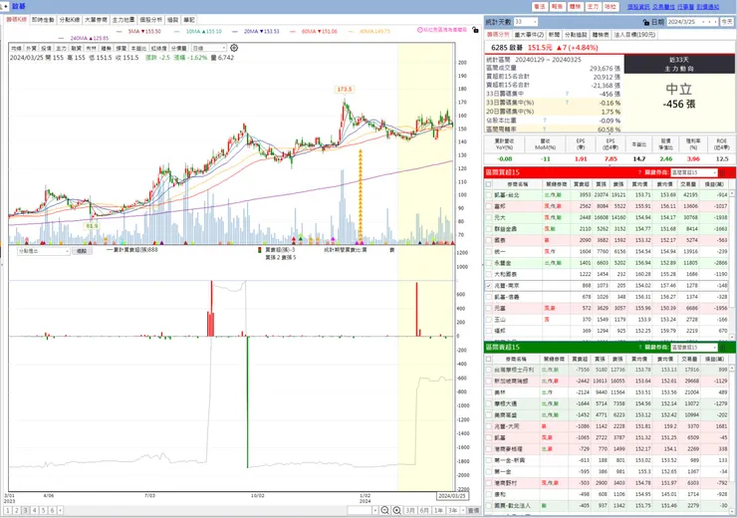737x518 pixels.
Task: Open the 重大事件(2) tab
Action: tap(529, 34)
